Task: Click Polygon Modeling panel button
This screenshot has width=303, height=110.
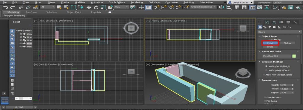Action: (14, 16)
